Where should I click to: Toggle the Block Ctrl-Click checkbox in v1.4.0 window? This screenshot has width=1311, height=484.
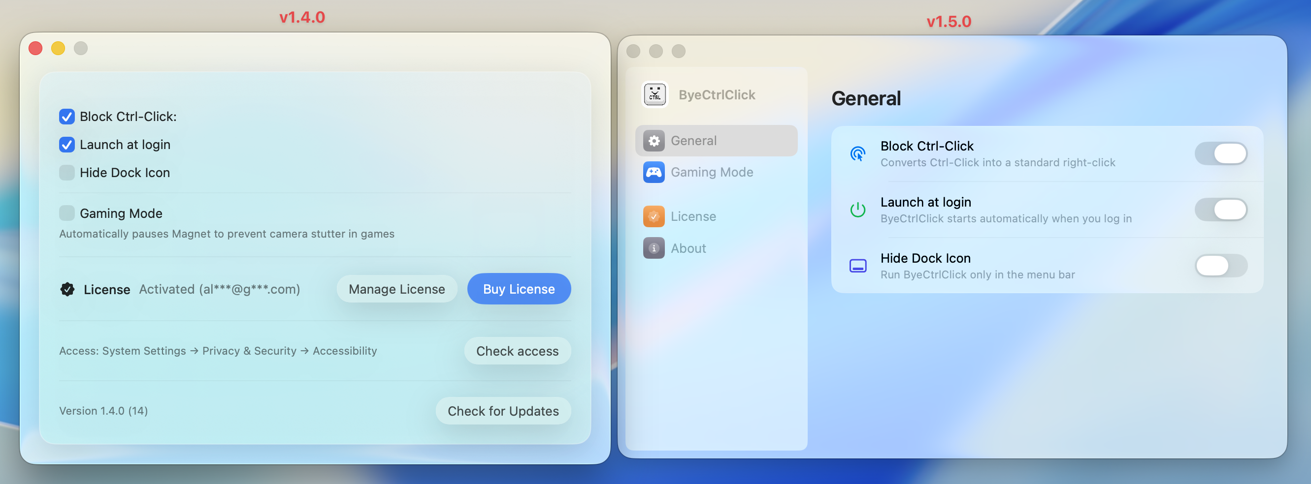point(66,117)
